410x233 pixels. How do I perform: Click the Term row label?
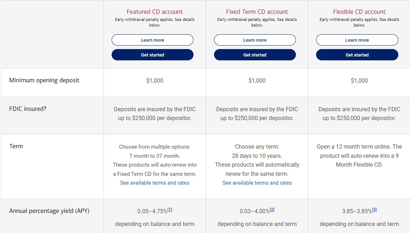pos(16,146)
